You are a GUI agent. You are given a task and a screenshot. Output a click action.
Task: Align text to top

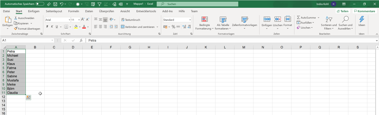click(96, 19)
